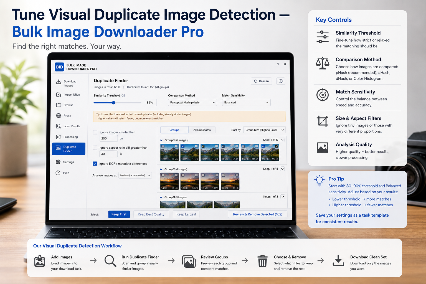Tick left checkbox on Group 2's 1.4 MB thumbnail
The image size is (426, 284).
[x=163, y=175]
